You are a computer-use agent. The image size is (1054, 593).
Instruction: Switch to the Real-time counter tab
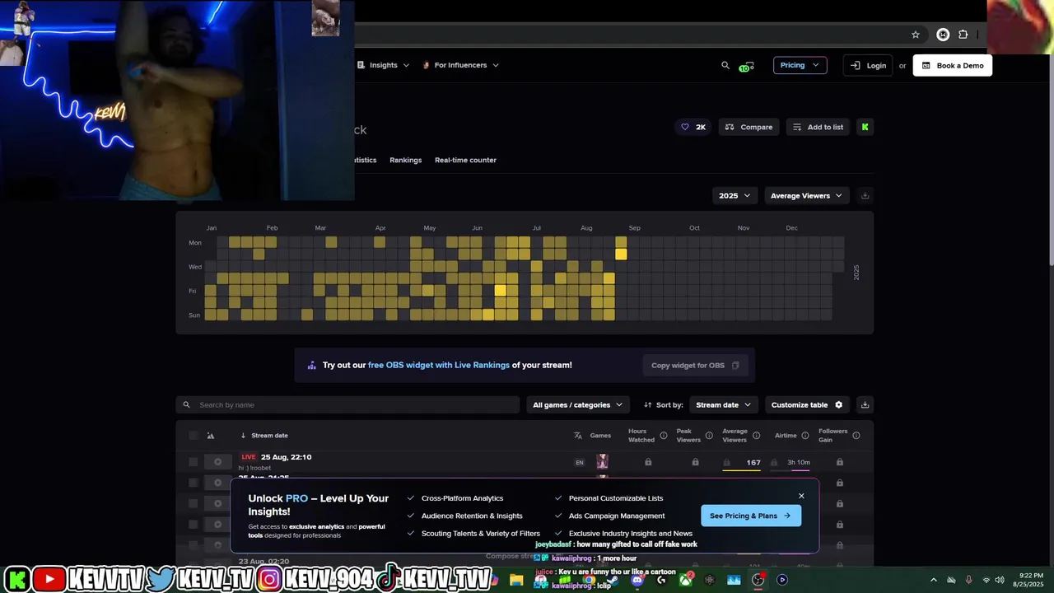click(x=465, y=160)
